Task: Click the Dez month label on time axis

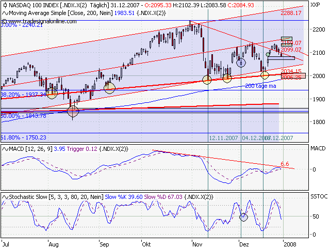Action: [244, 244]
